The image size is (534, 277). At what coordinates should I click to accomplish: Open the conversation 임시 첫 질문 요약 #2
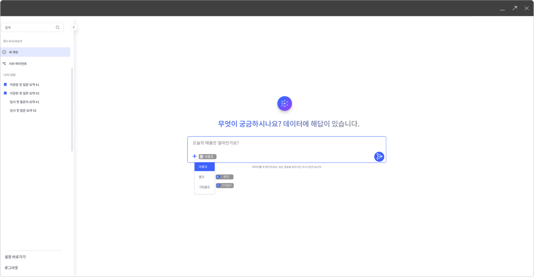tap(23, 111)
